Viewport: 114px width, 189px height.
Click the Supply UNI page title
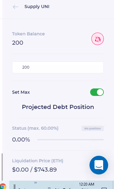coord(37,7)
